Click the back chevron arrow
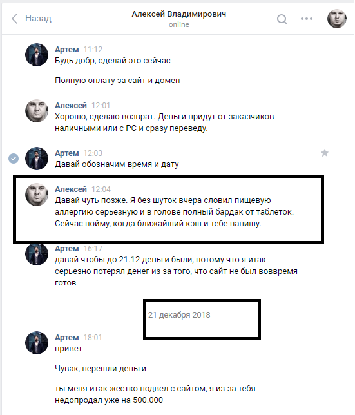This screenshot has height=415, width=355. [x=15, y=19]
